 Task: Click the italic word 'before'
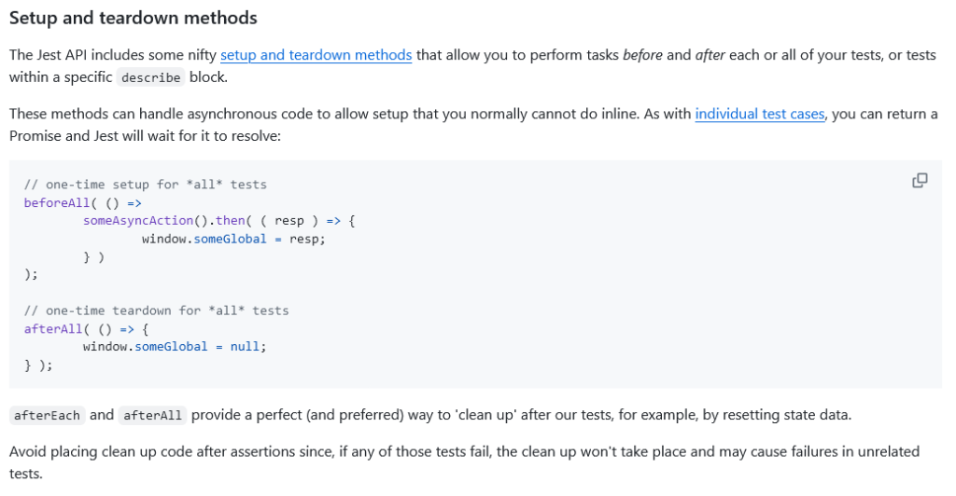point(642,55)
